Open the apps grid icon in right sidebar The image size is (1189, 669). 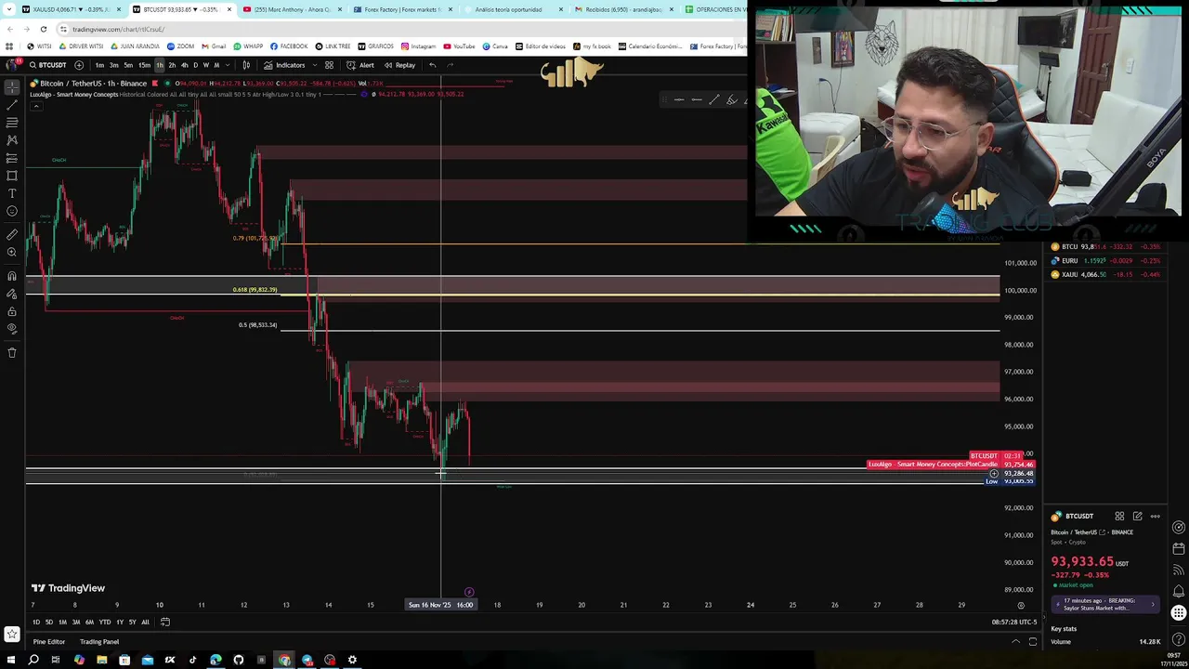[x=1179, y=612]
